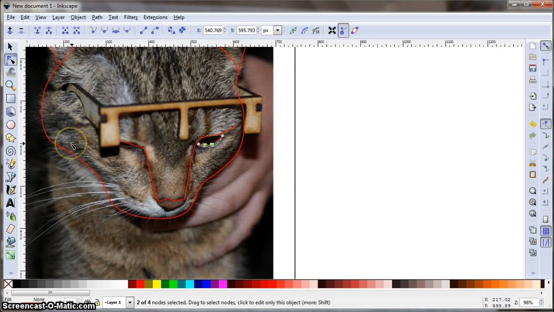Viewport: 554px width, 312px height.
Task: Expand hidden commands chevron at right
Action: click(533, 273)
